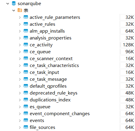Select the ce_task_characteristics table name
135x131 pixels.
click(x=54, y=65)
